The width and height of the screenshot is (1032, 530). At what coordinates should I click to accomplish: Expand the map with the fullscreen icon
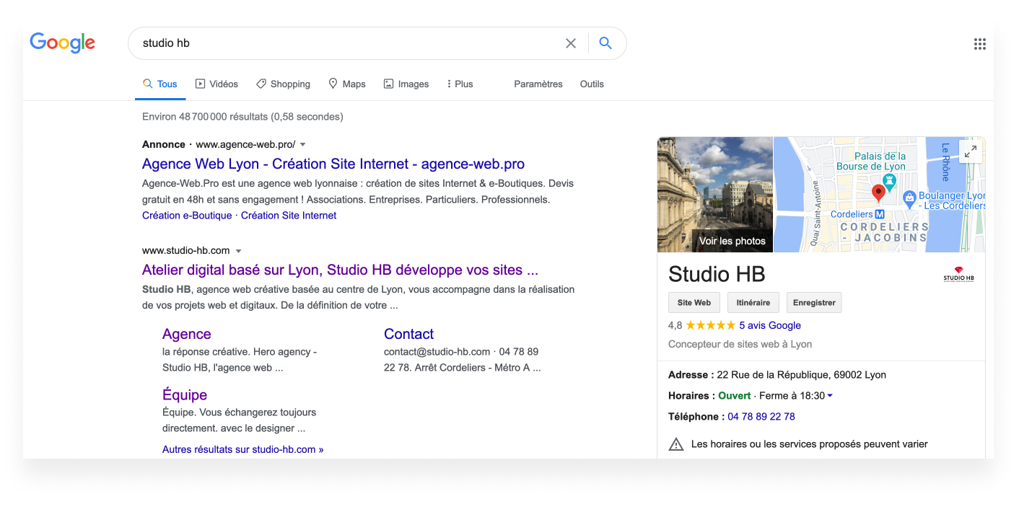[971, 151]
